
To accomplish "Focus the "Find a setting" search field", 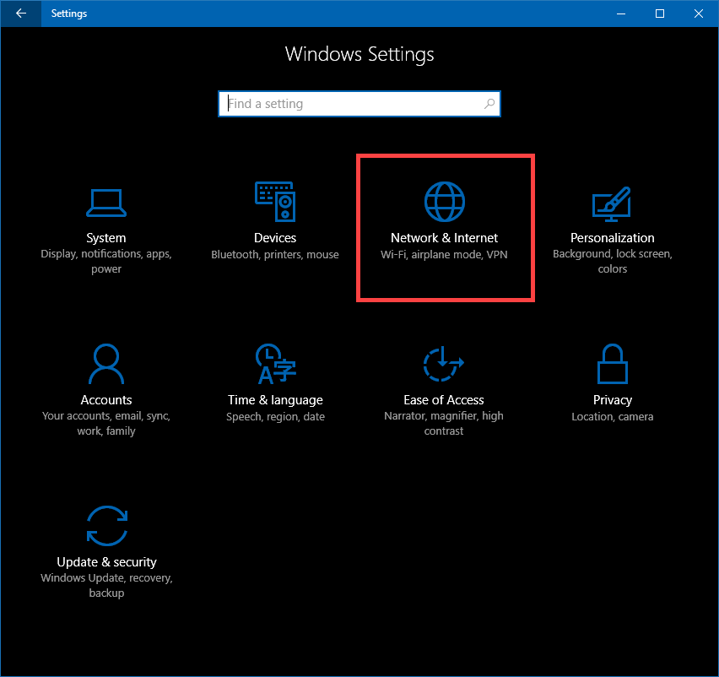I will [350, 104].
